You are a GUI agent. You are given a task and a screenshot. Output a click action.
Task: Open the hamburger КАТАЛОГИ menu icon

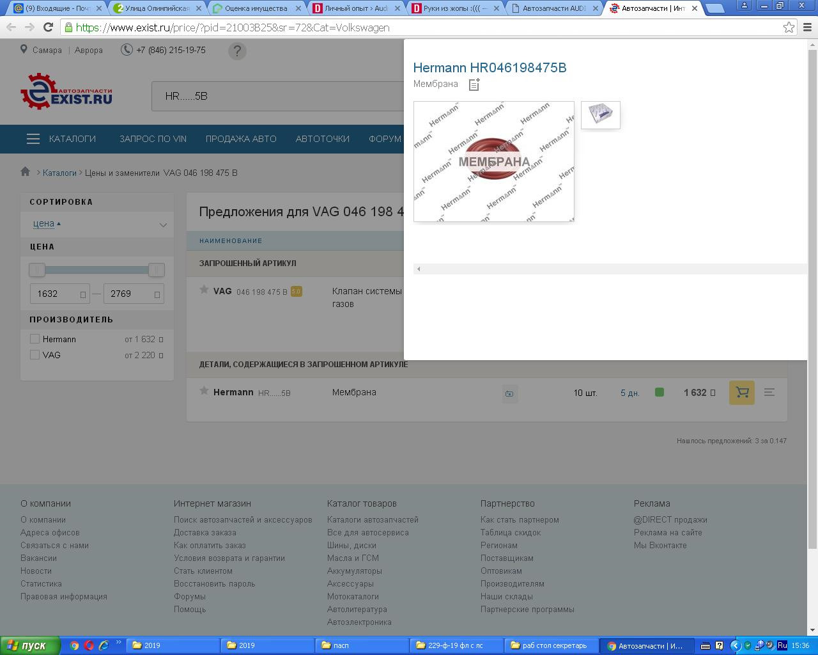(33, 139)
